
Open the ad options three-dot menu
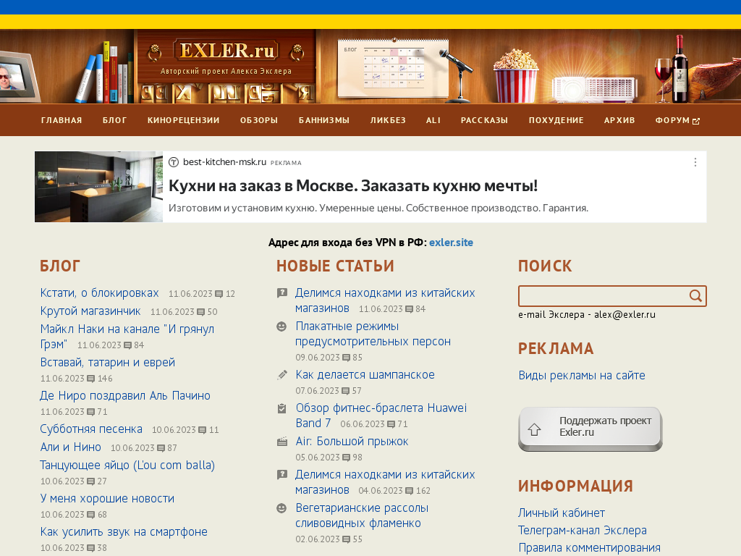(695, 162)
